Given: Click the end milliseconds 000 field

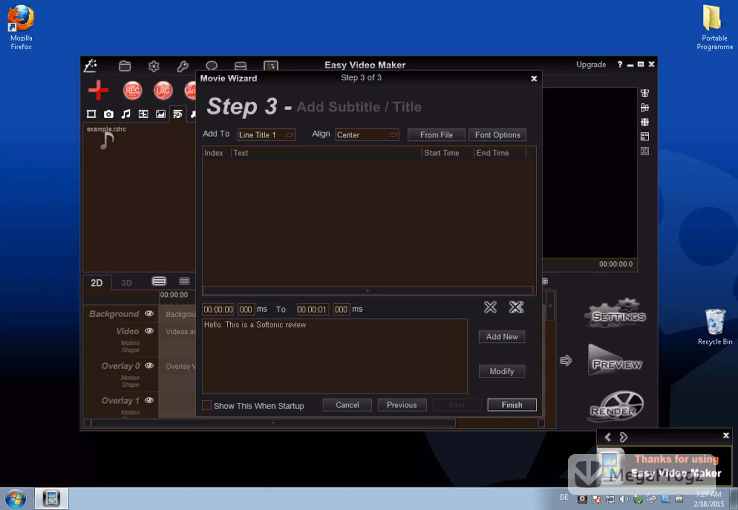Looking at the screenshot, I should (341, 309).
